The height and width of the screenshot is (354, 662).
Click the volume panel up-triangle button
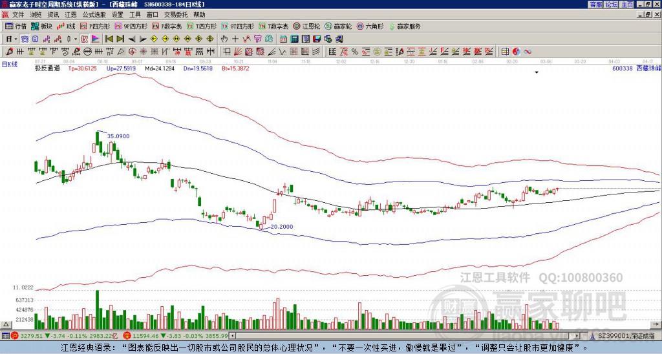pos(6,324)
